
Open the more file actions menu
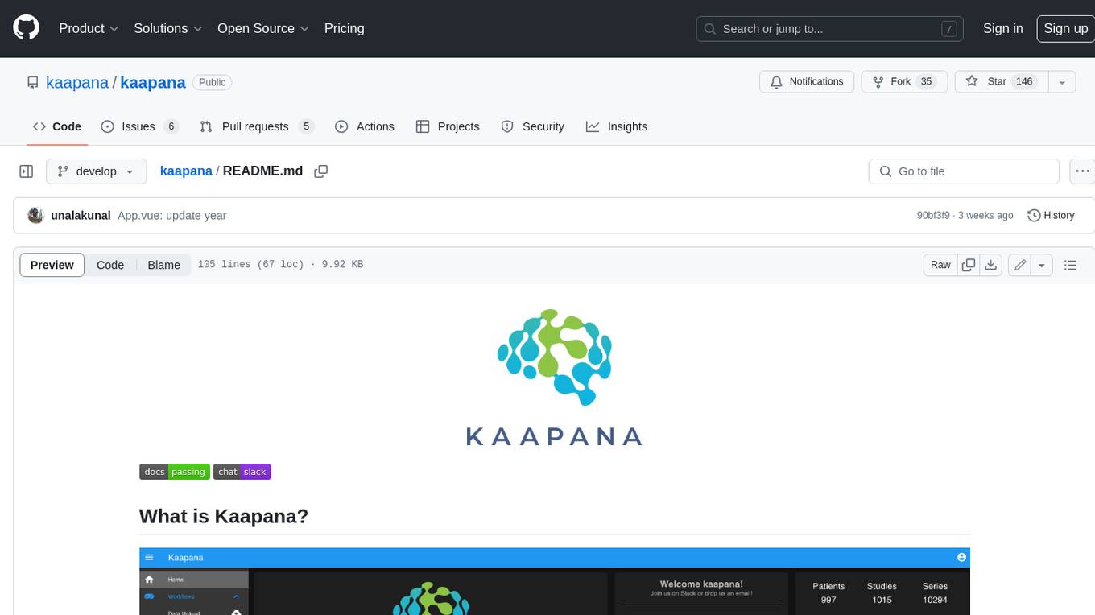(x=1082, y=171)
